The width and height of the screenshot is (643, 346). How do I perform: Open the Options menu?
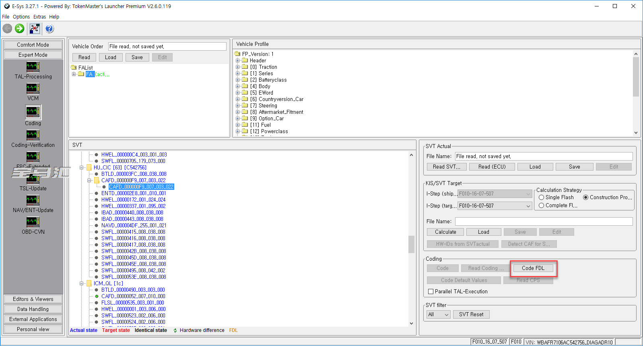tap(21, 17)
